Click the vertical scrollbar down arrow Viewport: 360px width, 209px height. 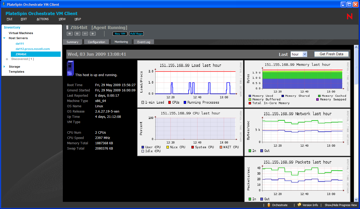356,199
